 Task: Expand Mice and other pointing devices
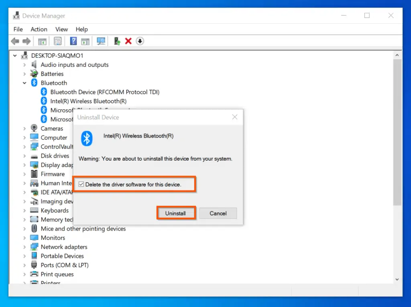pyautogui.click(x=24, y=229)
